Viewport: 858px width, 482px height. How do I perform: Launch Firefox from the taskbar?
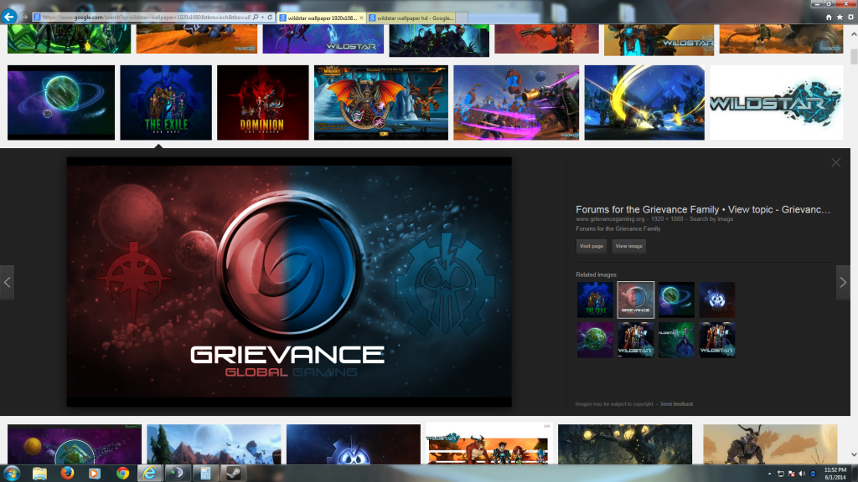tap(67, 474)
